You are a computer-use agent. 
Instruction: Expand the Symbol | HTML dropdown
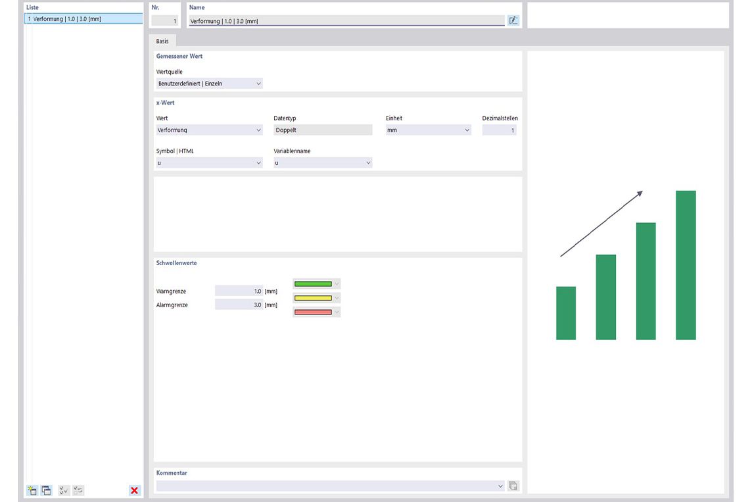pyautogui.click(x=210, y=163)
